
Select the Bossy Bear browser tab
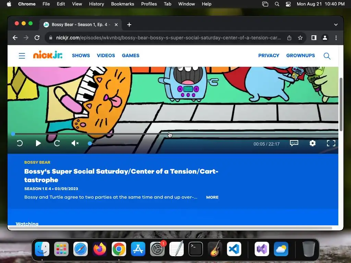click(x=81, y=25)
